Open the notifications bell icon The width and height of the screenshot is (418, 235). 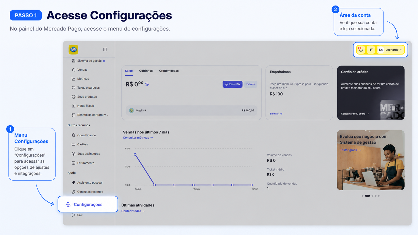pos(361,50)
